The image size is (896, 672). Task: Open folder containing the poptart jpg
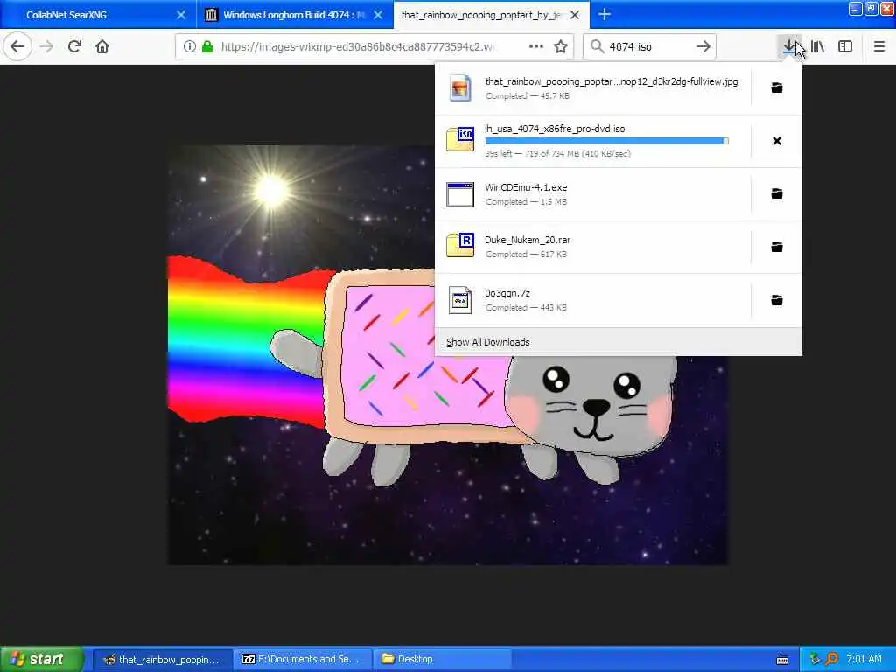click(x=777, y=87)
